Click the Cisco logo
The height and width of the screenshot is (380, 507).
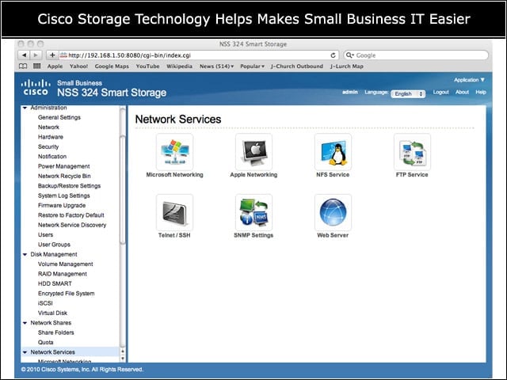pos(36,88)
